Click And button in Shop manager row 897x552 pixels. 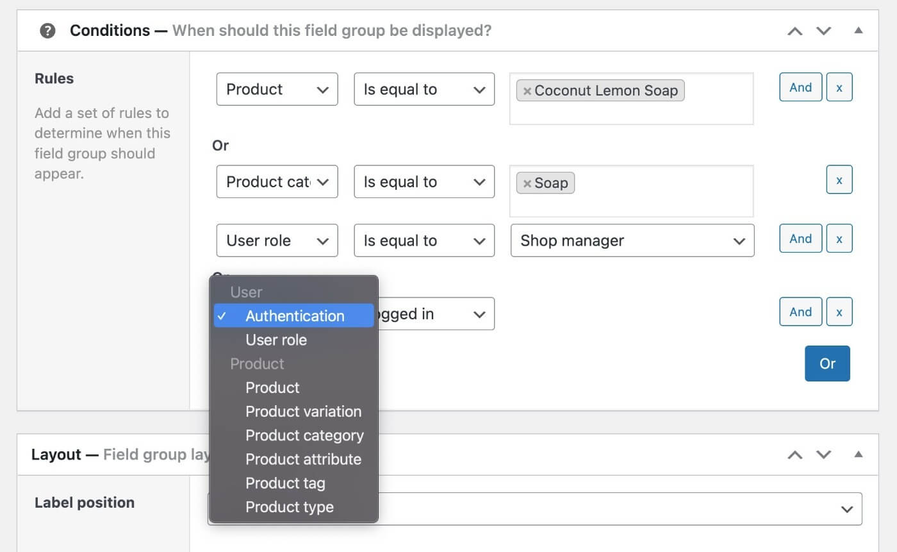click(801, 238)
